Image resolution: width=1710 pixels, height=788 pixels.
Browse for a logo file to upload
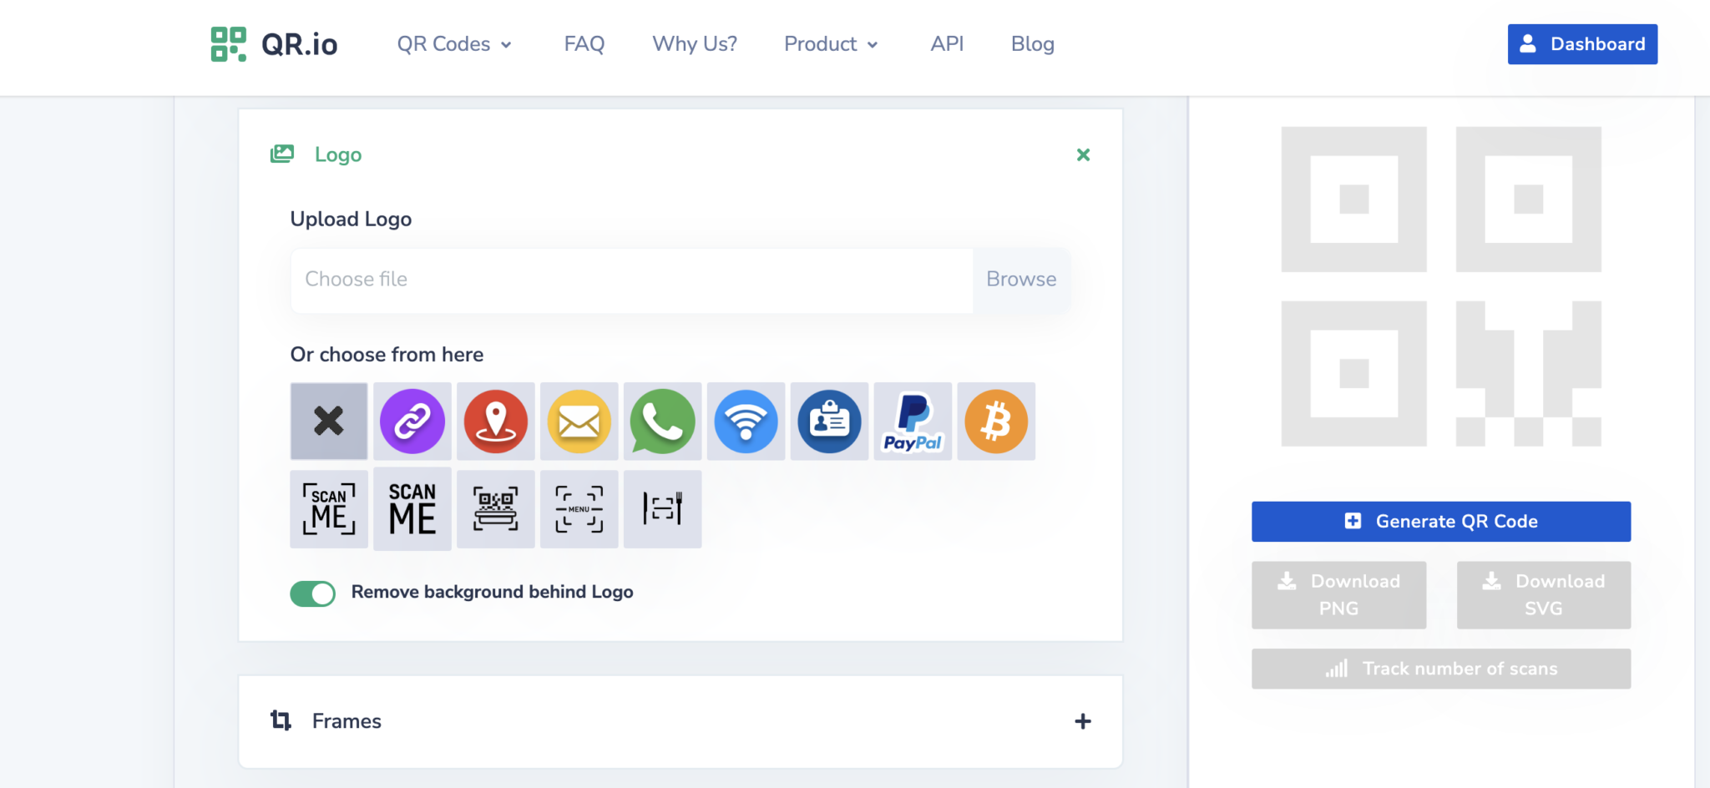tap(1020, 280)
